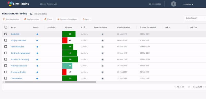Select the Pratima Salunkhe row checkbox
The height and width of the screenshot is (99, 206).
(x=6, y=65)
